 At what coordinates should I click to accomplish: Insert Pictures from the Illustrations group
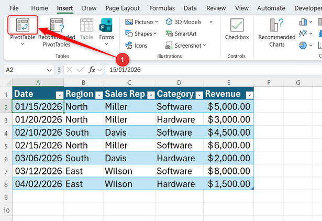pyautogui.click(x=141, y=22)
